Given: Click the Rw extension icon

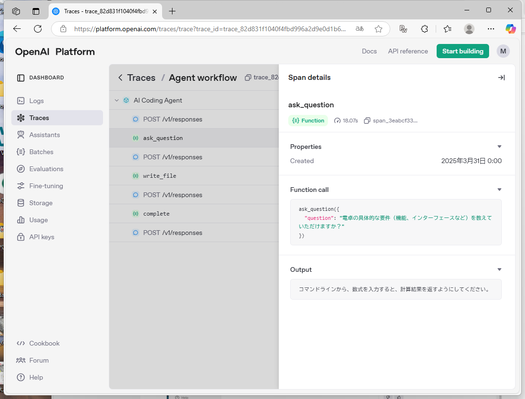Looking at the screenshot, I should 403,29.
